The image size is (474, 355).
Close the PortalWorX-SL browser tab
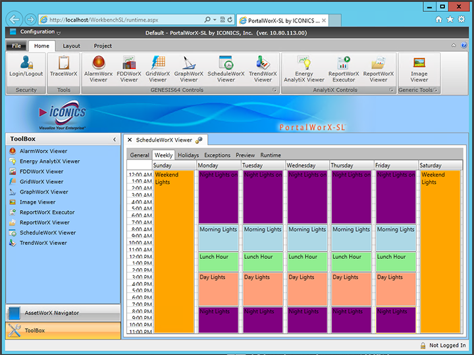[324, 20]
